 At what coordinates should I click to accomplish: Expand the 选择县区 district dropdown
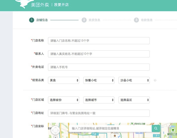(x=134, y=100)
